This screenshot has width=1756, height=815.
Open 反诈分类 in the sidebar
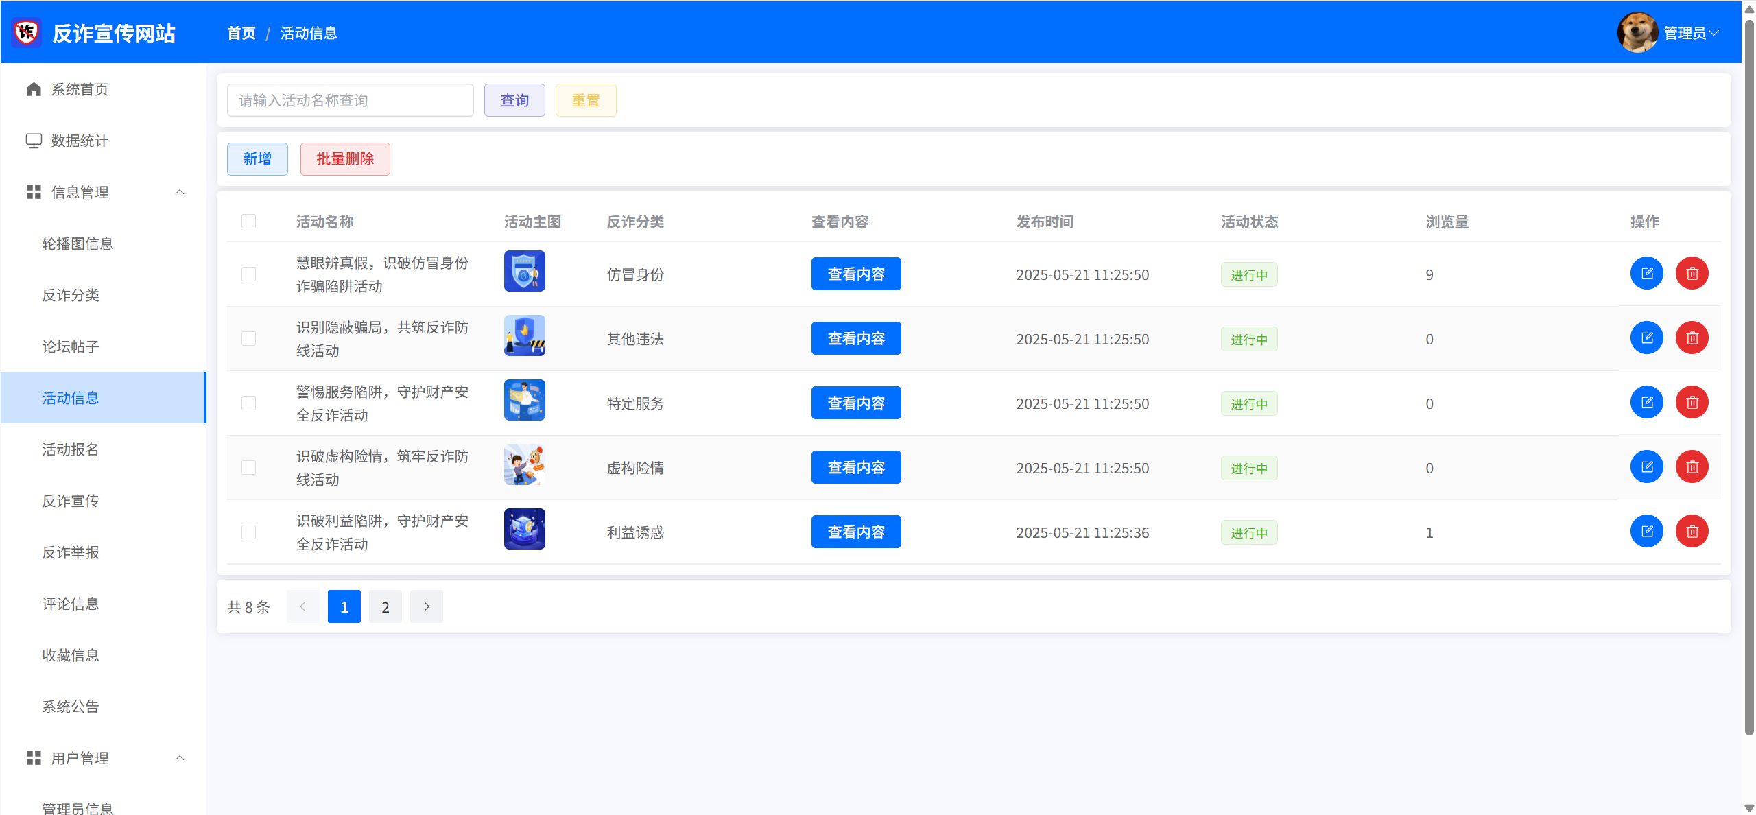pos(71,295)
